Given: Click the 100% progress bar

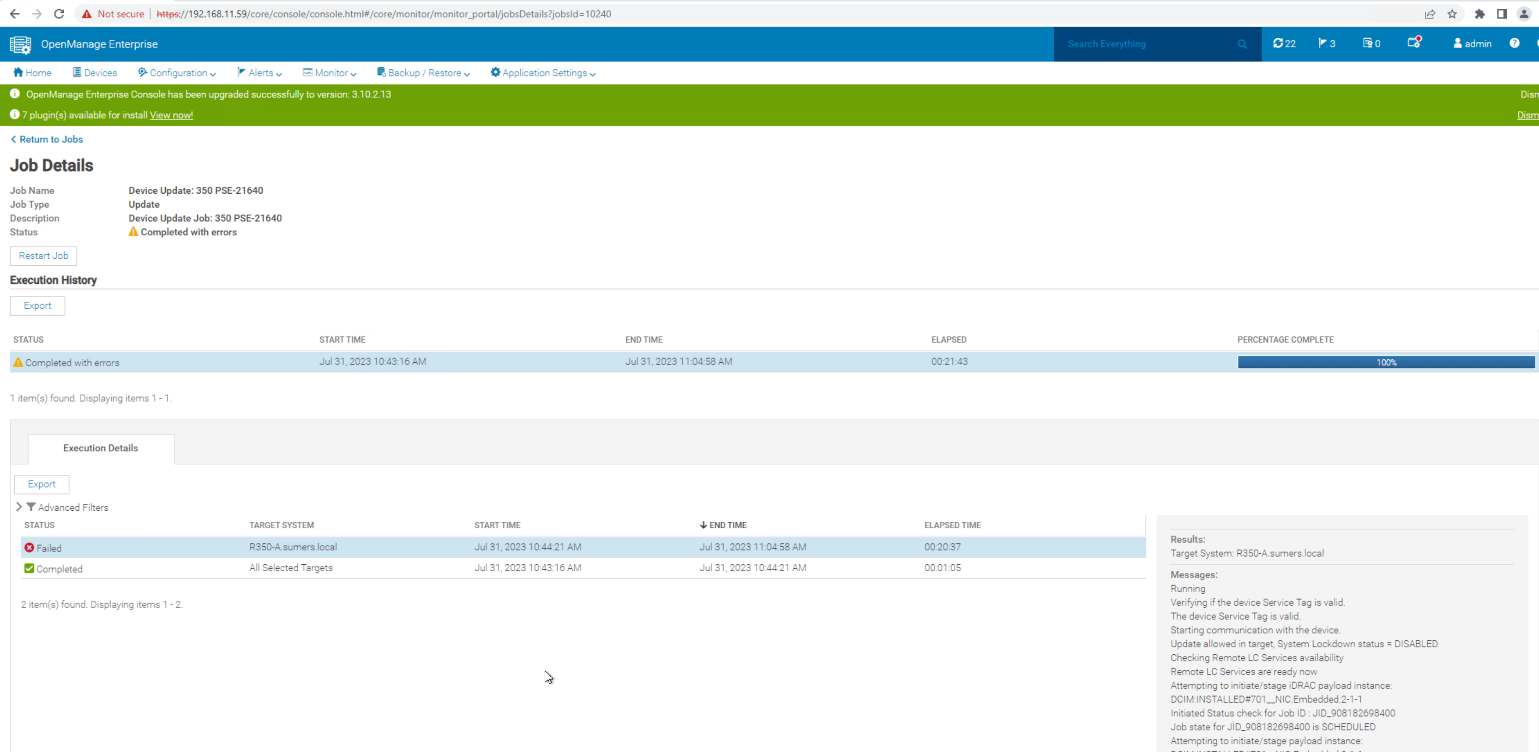Looking at the screenshot, I should tap(1386, 362).
